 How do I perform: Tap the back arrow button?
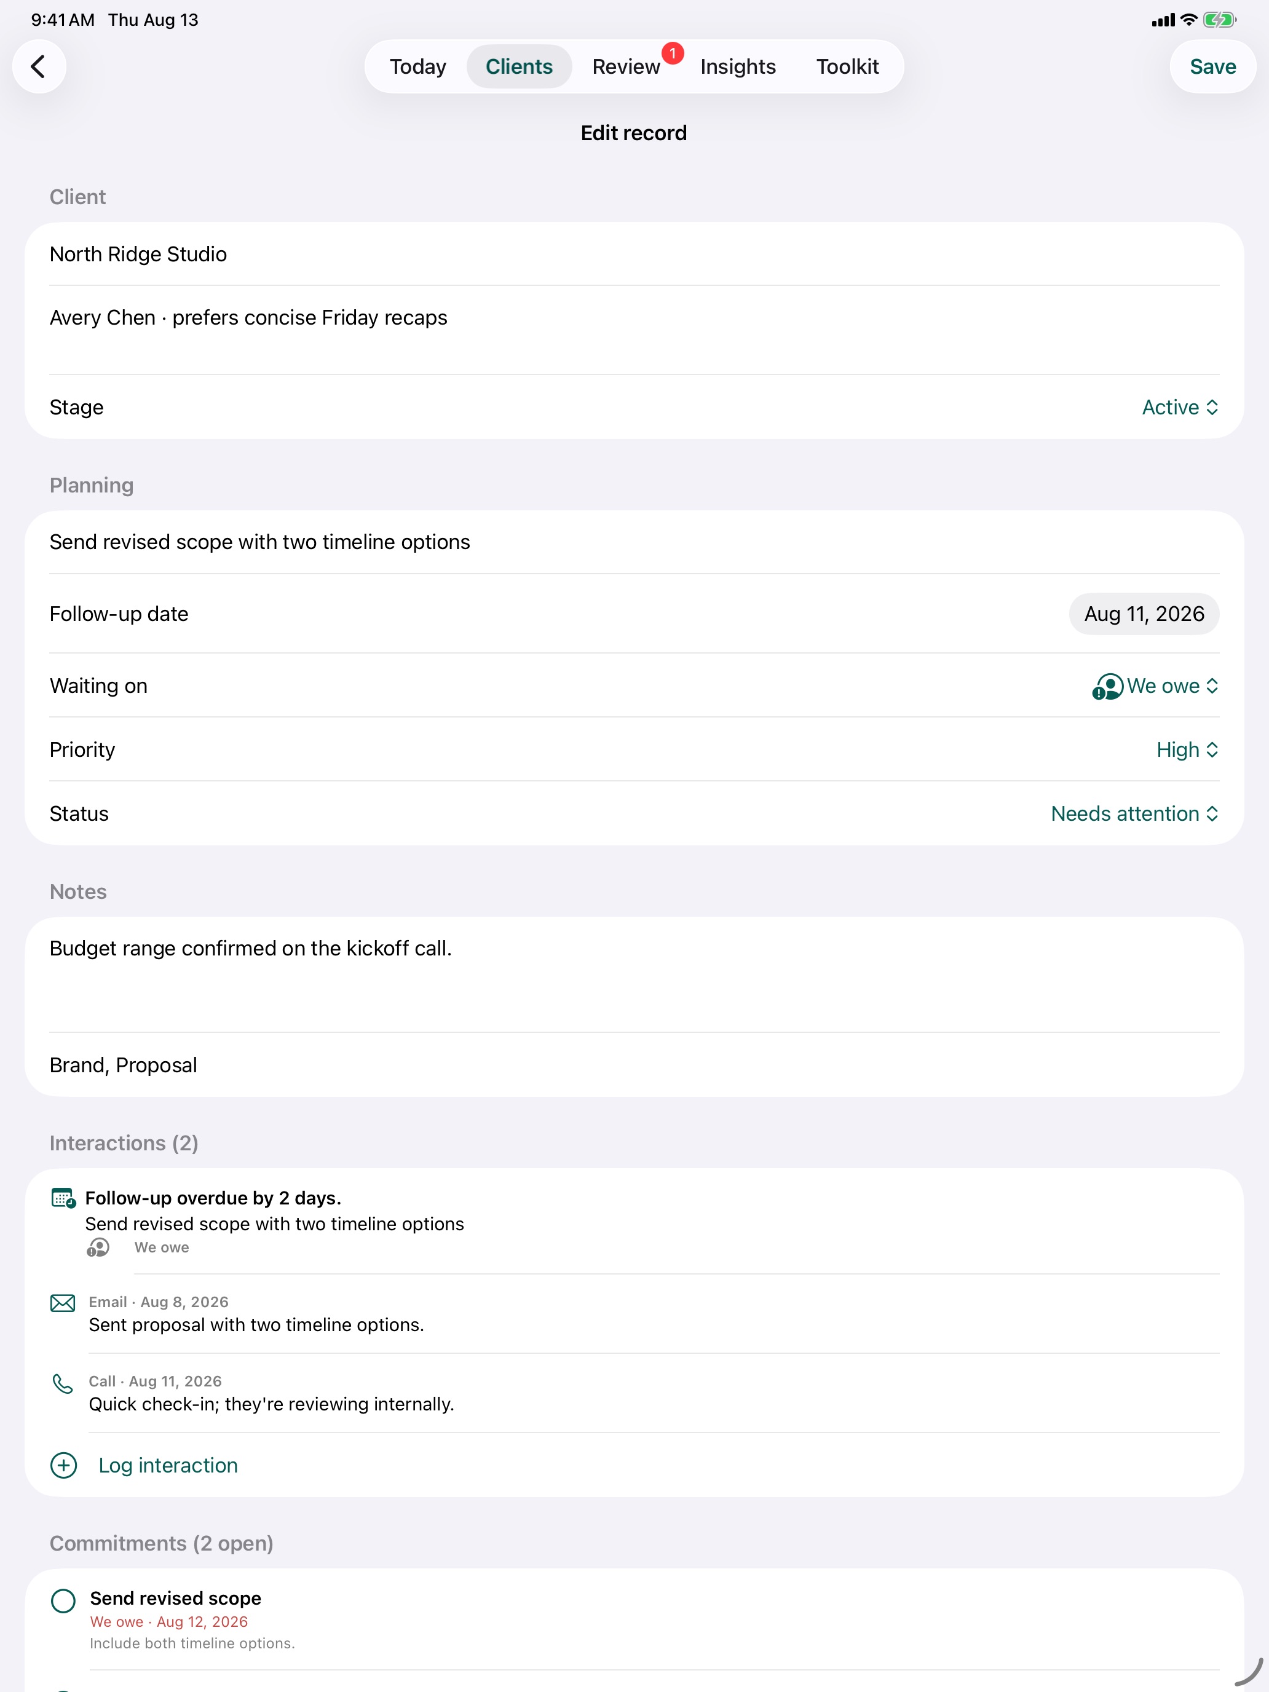[39, 66]
